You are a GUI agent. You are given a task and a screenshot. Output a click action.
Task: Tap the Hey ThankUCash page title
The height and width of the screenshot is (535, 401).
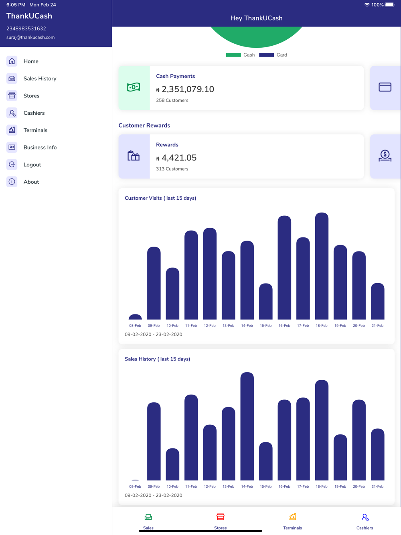[x=257, y=18]
